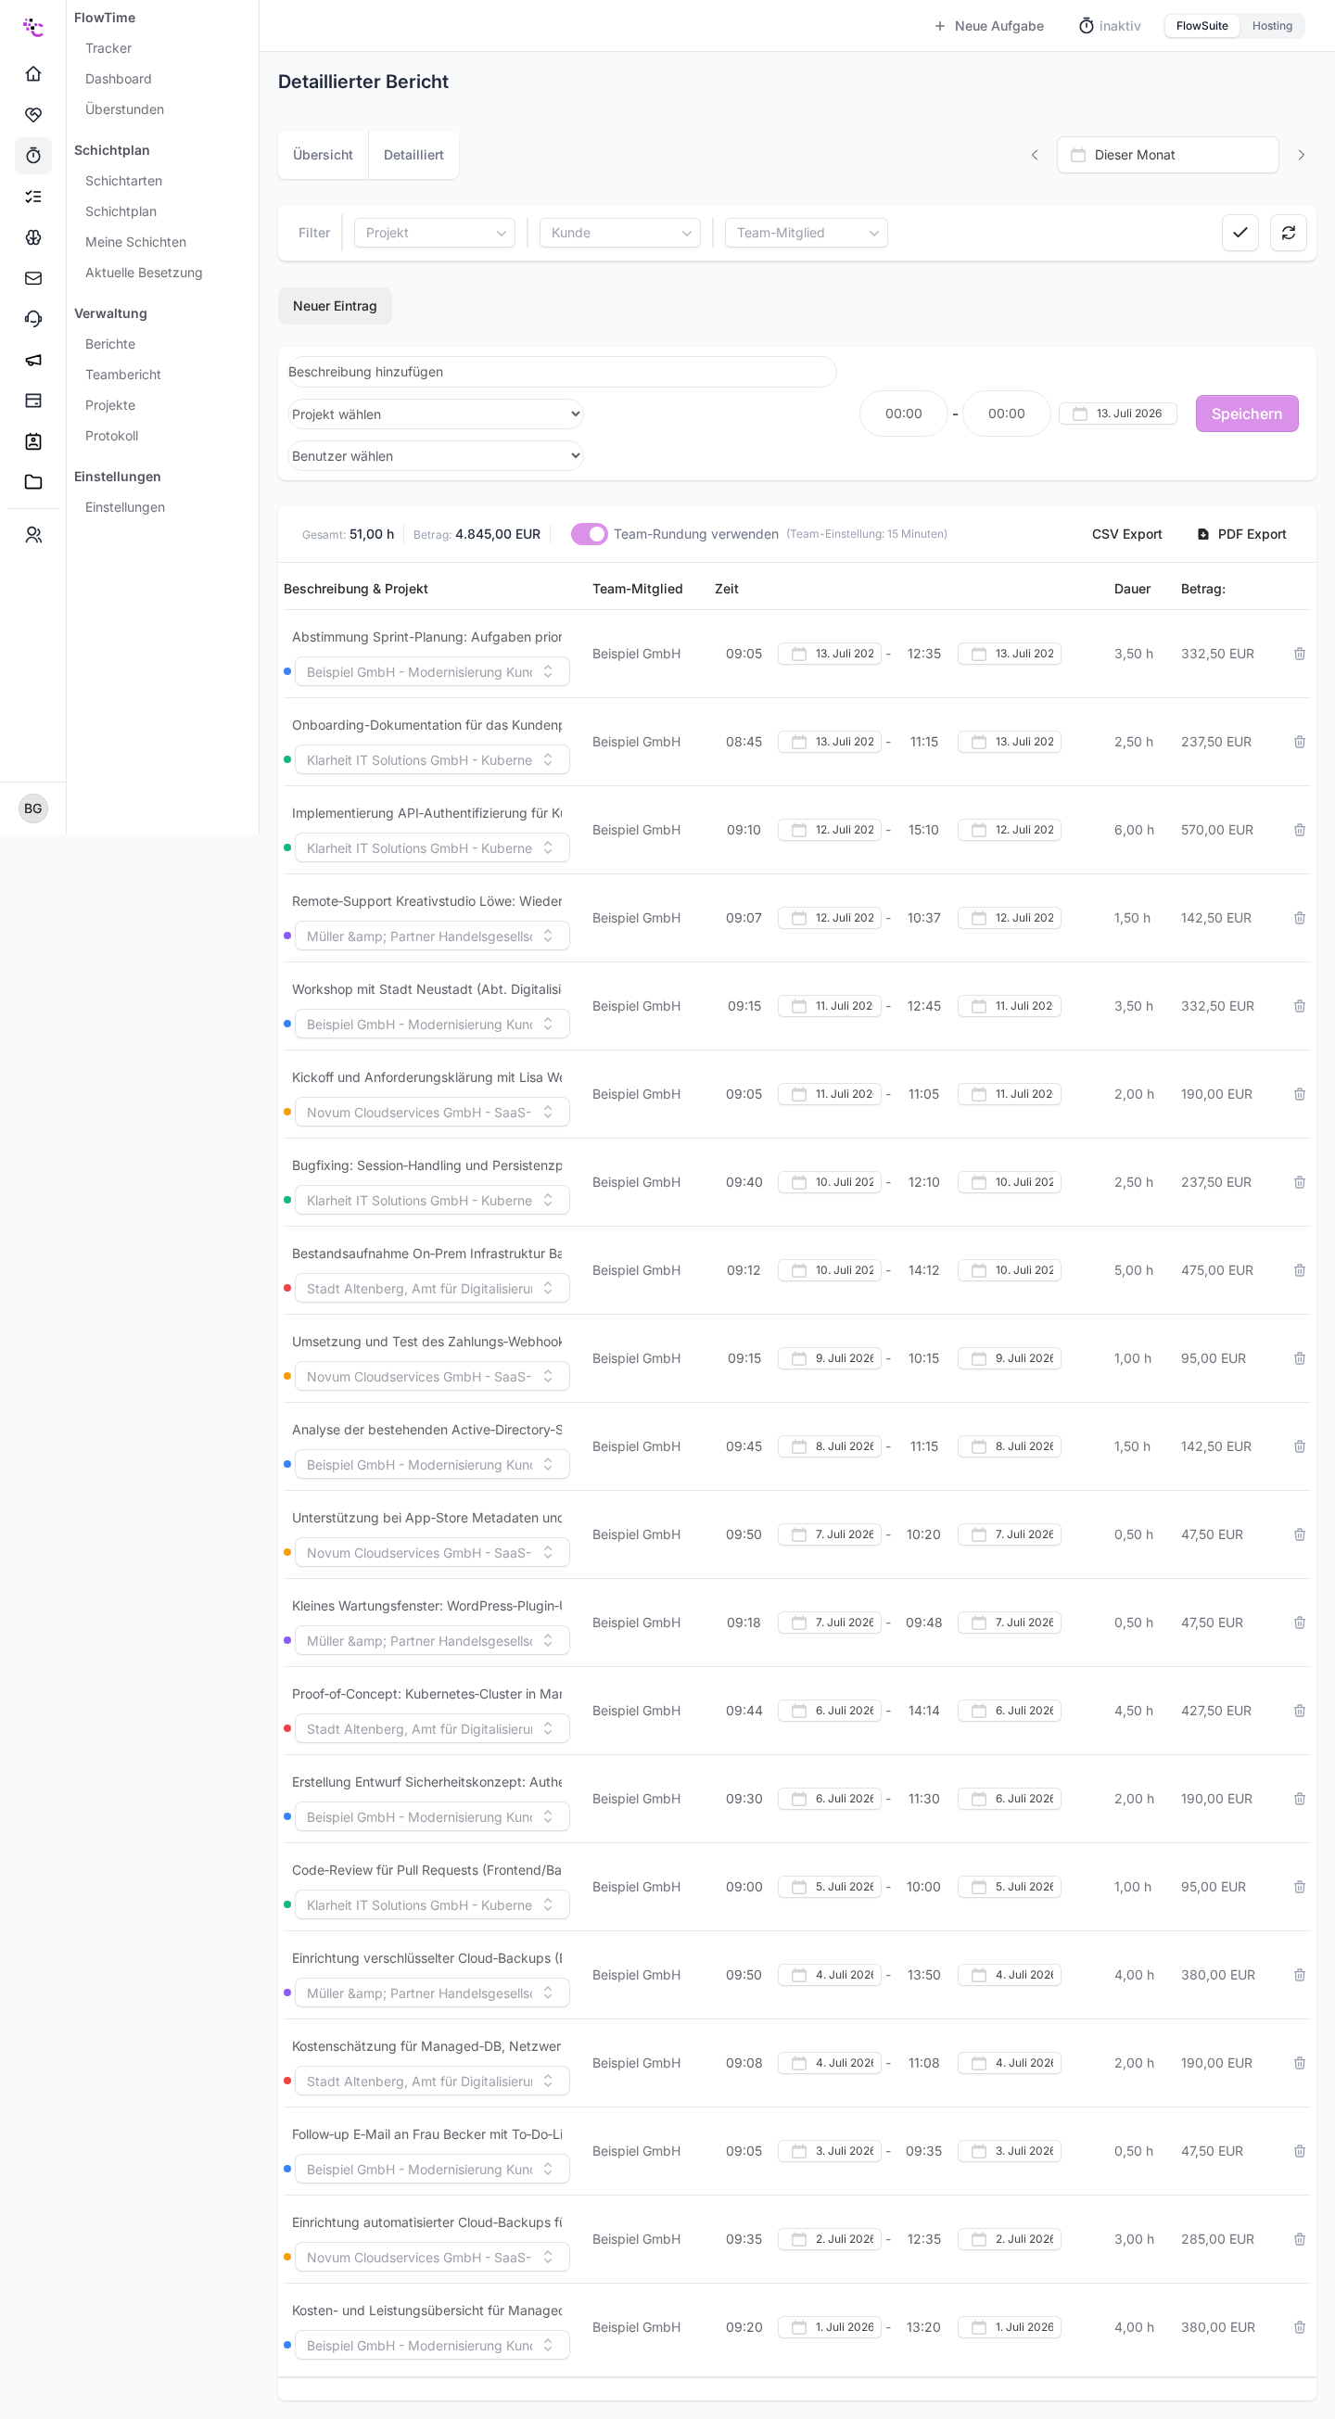Open Einstellungen sub-item in sidebar
This screenshot has height=2419, width=1335.
pos(125,507)
